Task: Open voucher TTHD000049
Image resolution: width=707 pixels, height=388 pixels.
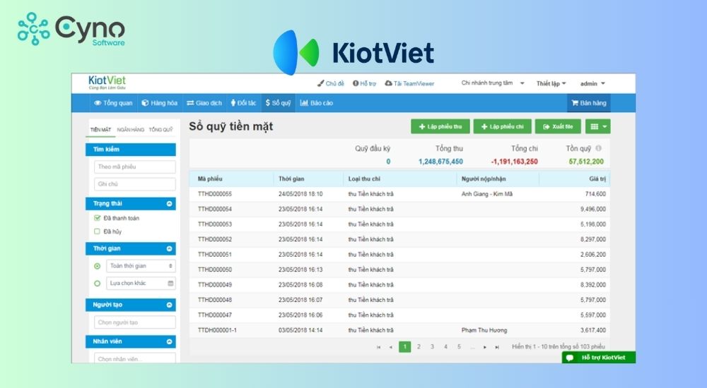Action: click(x=215, y=285)
